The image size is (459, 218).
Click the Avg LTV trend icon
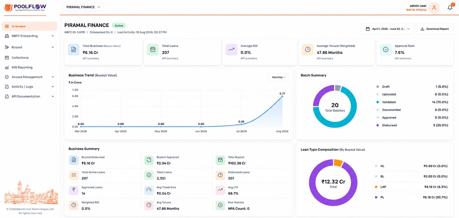(220, 190)
